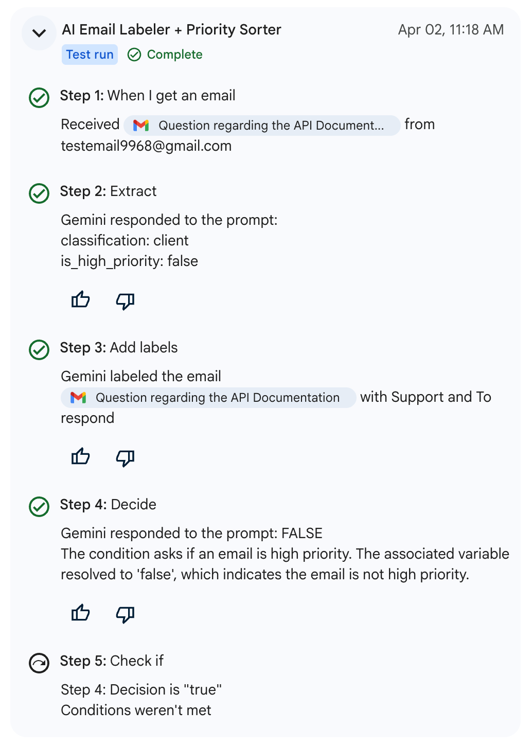Click the Gmail icon in the Step 3 chip

coord(78,398)
